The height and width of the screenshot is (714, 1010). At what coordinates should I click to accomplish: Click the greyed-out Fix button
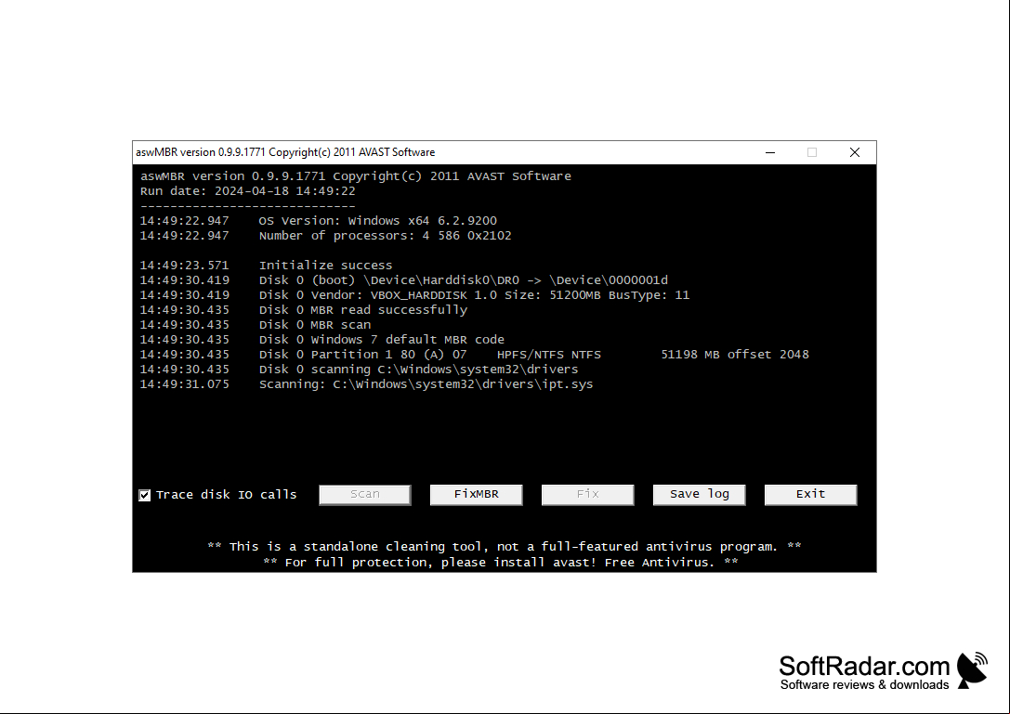(x=587, y=495)
